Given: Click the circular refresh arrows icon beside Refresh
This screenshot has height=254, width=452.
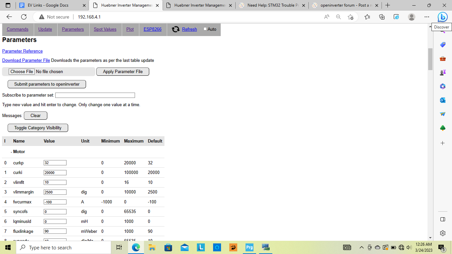Looking at the screenshot, I should coord(176,29).
